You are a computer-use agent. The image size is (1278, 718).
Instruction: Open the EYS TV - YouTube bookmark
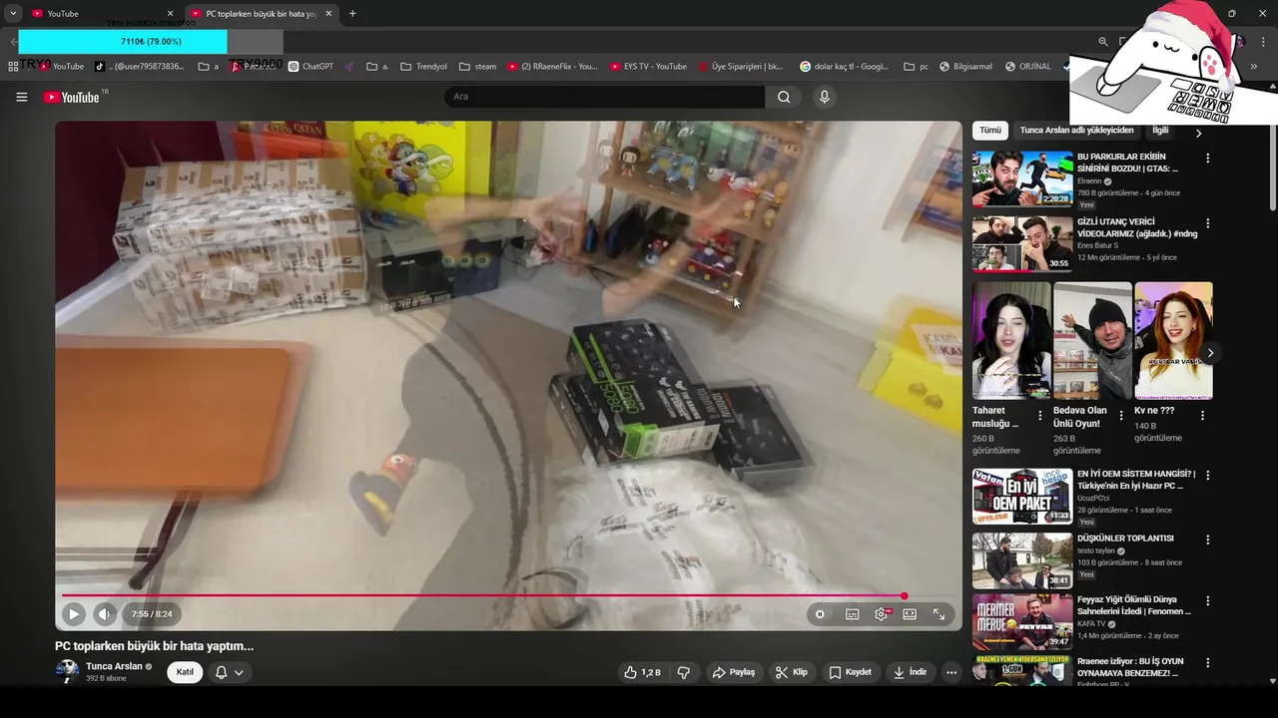[x=647, y=67]
